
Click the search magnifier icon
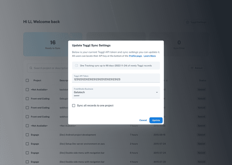[x=31, y=68]
